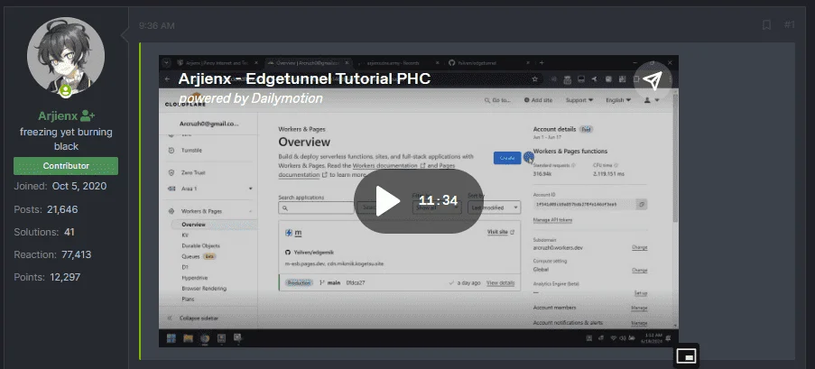The height and width of the screenshot is (369, 815).
Task: Click the points value '12,297'
Action: click(x=66, y=277)
